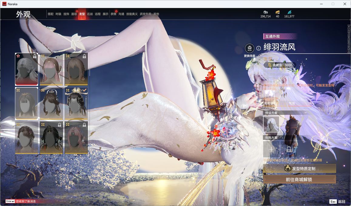The width and height of the screenshot is (351, 206).
Task: Open the 挂饰 tab
Action: (66, 14)
